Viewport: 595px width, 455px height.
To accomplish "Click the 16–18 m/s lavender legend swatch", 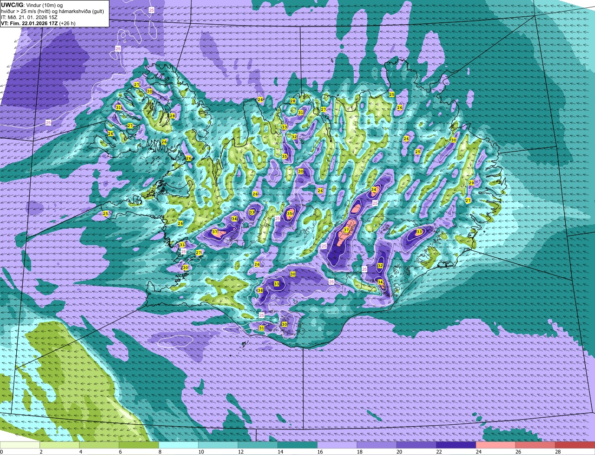I will [337, 445].
